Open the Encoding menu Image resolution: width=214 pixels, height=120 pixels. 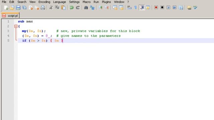[44, 2]
